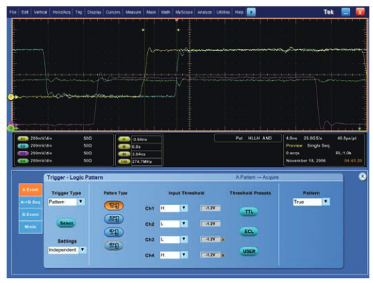Click the Ch2 threshold field showing -1.2V
This screenshot has height=283, width=373.
(210, 224)
